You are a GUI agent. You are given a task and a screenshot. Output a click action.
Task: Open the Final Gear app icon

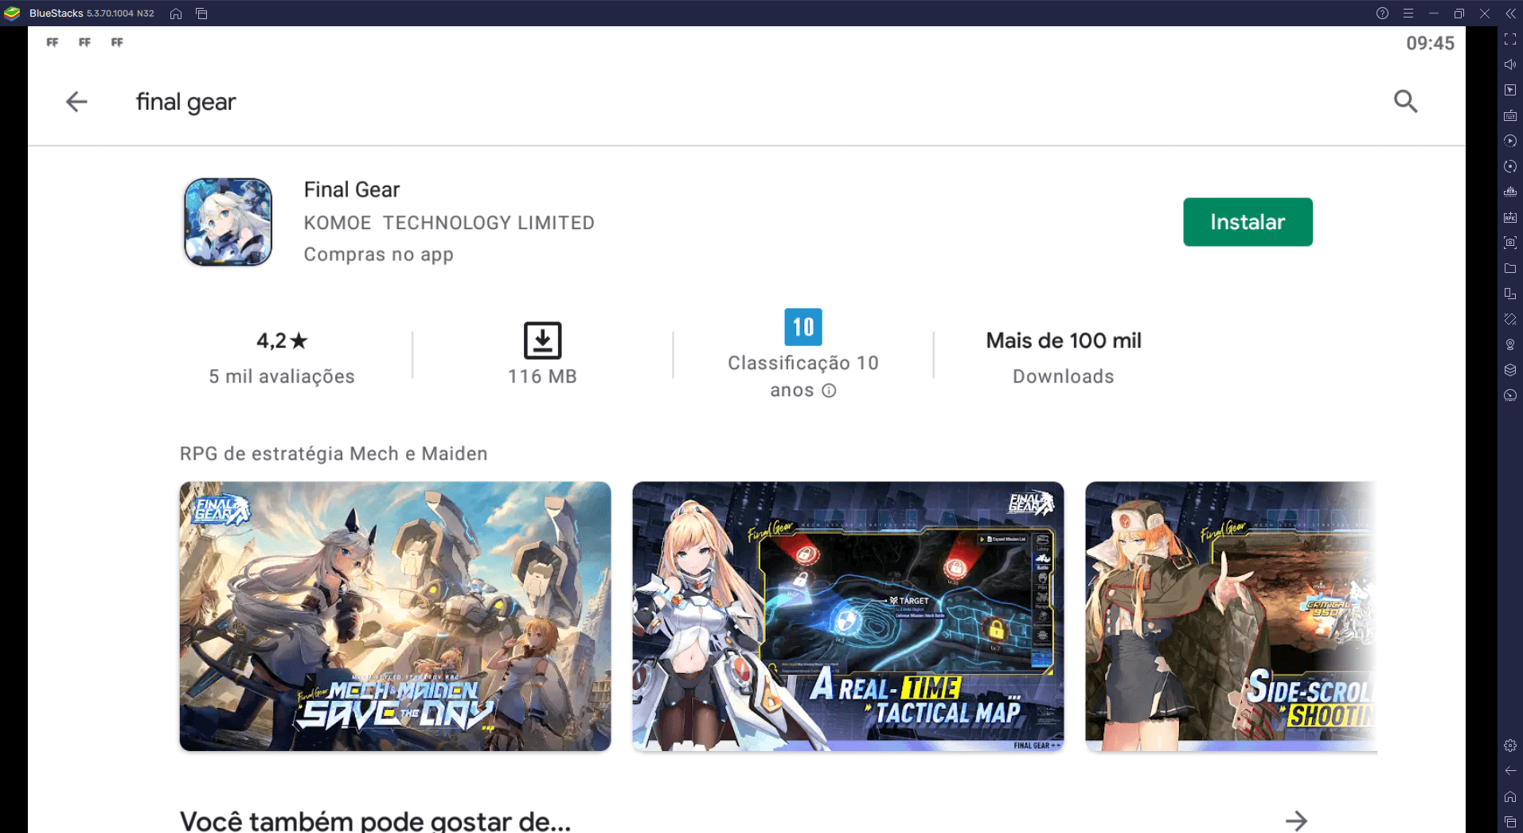(228, 222)
